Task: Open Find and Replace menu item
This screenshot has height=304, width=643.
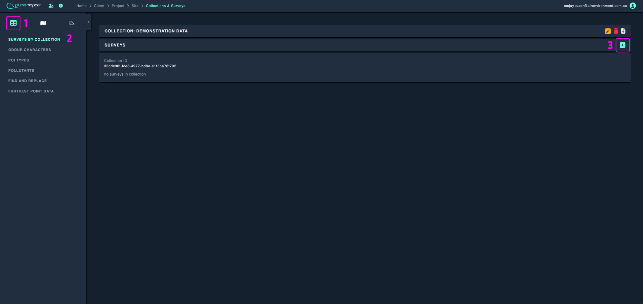Action: point(28,81)
